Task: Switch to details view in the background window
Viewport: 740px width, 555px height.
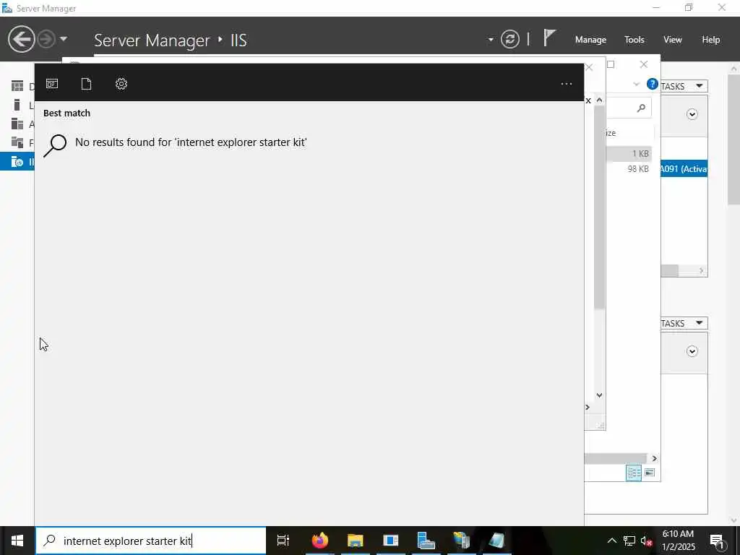Action: tap(633, 473)
